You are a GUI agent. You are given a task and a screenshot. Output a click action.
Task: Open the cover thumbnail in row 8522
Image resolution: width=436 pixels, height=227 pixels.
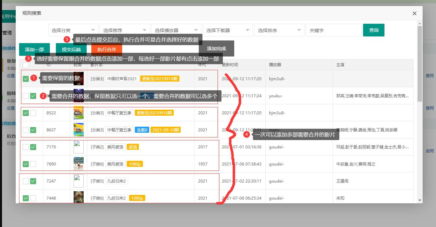point(79,113)
